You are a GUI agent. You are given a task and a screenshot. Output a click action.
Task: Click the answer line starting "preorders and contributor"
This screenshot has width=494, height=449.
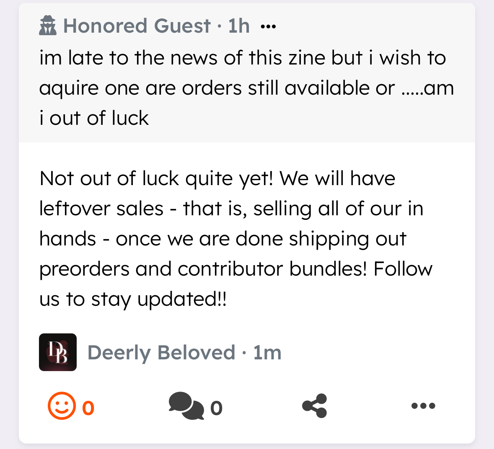point(235,269)
